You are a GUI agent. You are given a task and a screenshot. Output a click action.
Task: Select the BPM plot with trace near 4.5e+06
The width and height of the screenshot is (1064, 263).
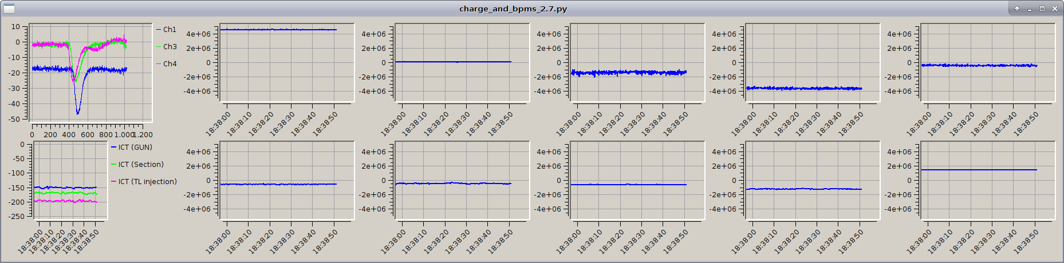[286, 63]
